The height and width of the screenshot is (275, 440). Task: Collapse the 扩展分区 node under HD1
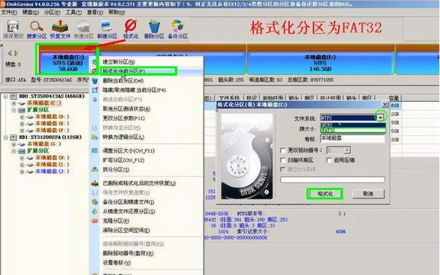(14, 151)
